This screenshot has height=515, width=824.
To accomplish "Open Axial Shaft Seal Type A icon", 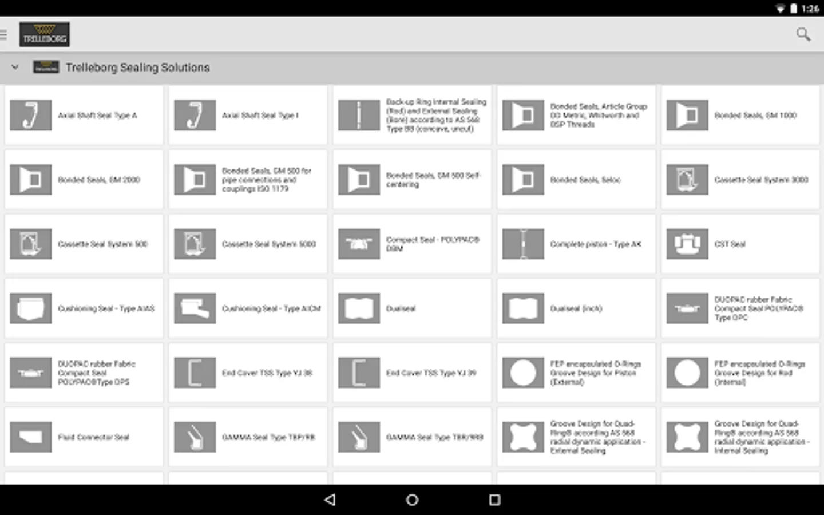I will 31,115.
